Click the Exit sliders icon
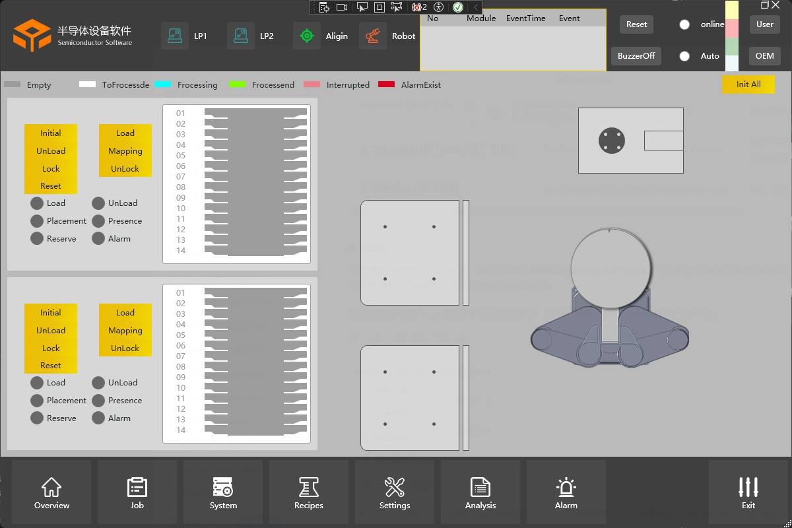Viewport: 792px width, 528px height. pos(748,487)
